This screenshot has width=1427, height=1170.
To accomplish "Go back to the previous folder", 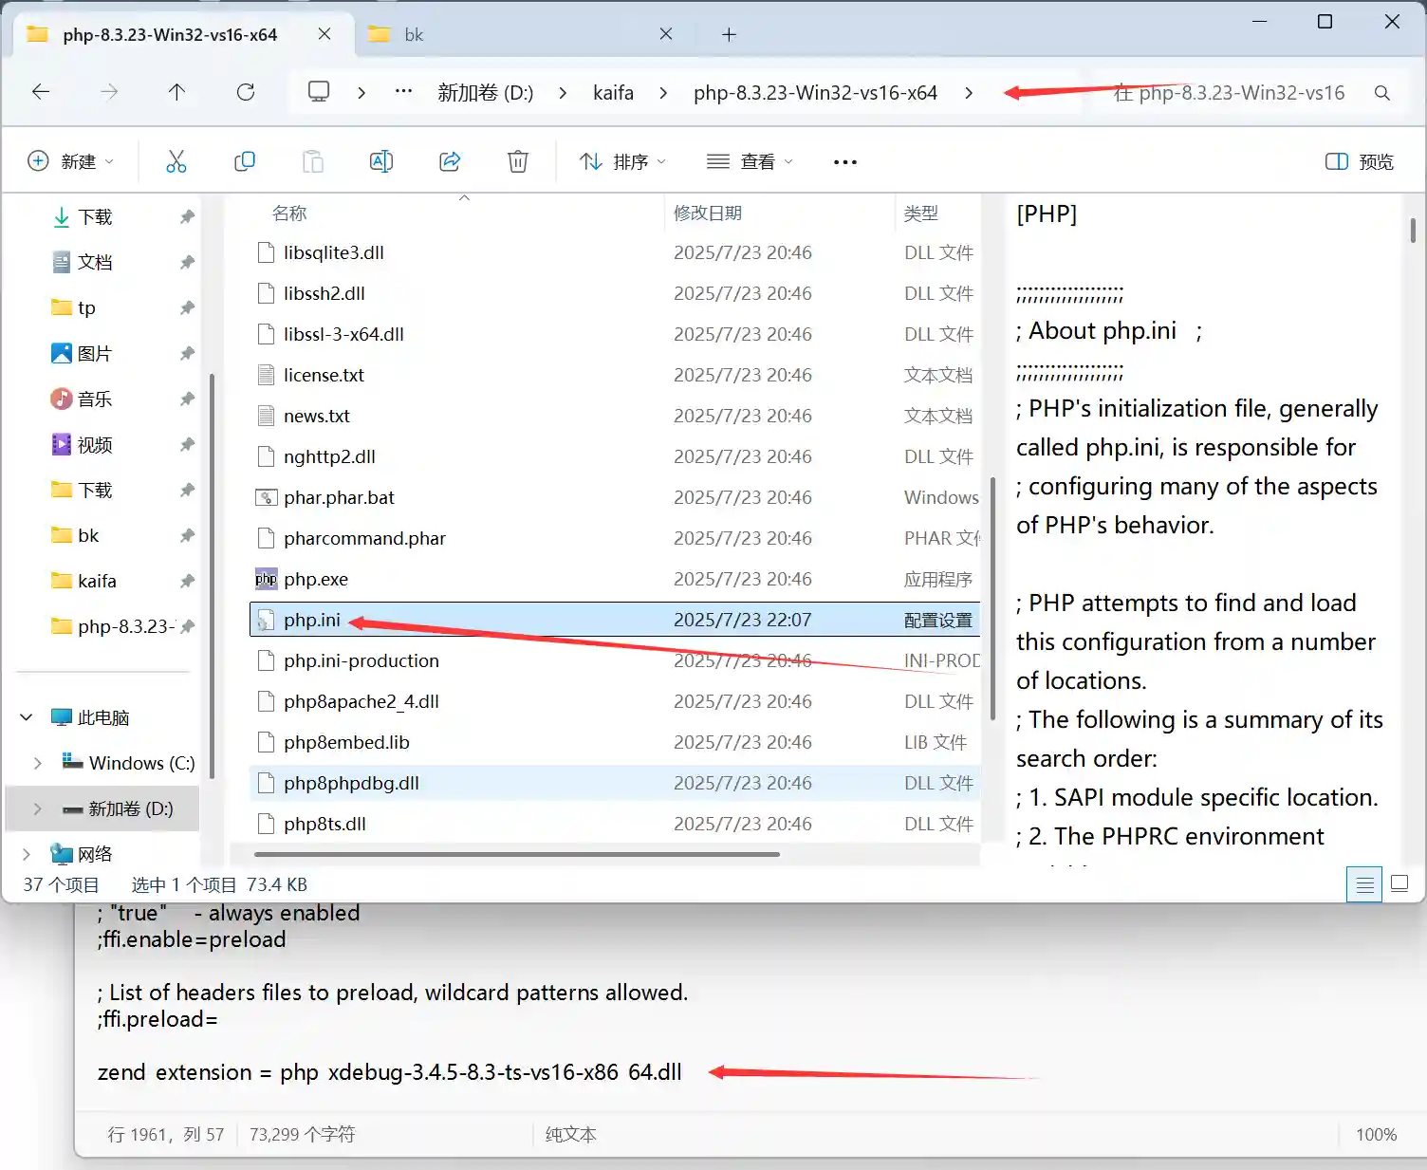I will [40, 92].
